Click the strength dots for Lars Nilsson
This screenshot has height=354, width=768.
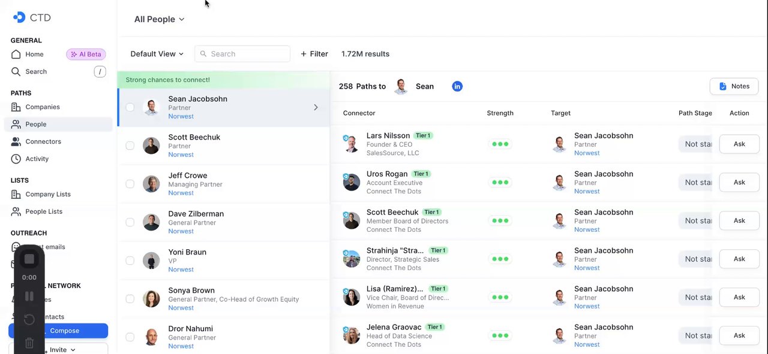pyautogui.click(x=500, y=144)
